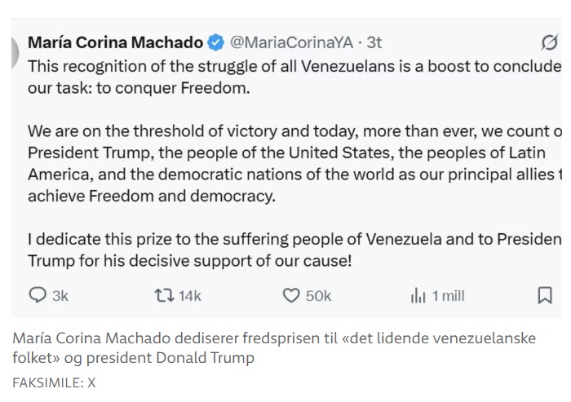Click the tweet's opening "This recognition" paragraph

285,76
